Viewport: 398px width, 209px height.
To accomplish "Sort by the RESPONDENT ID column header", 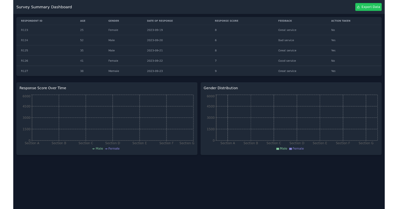I will click(x=32, y=21).
